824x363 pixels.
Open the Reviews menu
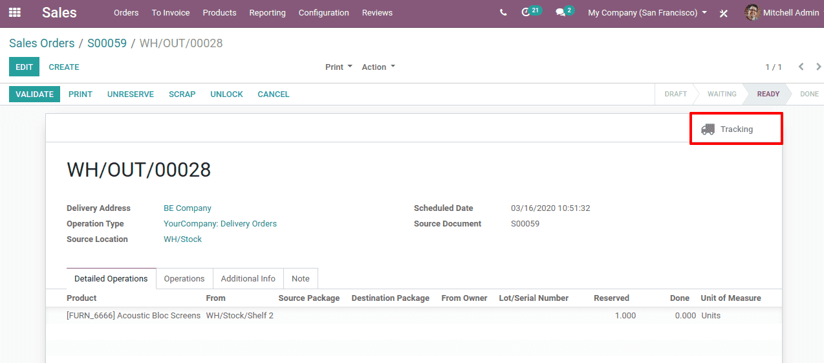(x=377, y=12)
